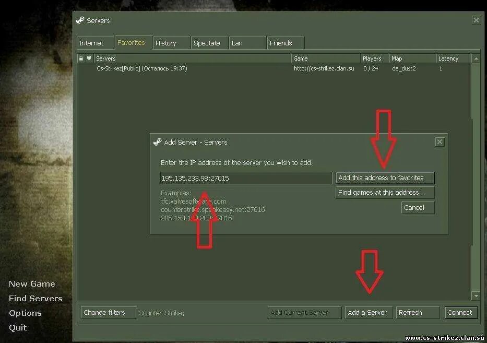Click Find games at this address

click(x=385, y=193)
